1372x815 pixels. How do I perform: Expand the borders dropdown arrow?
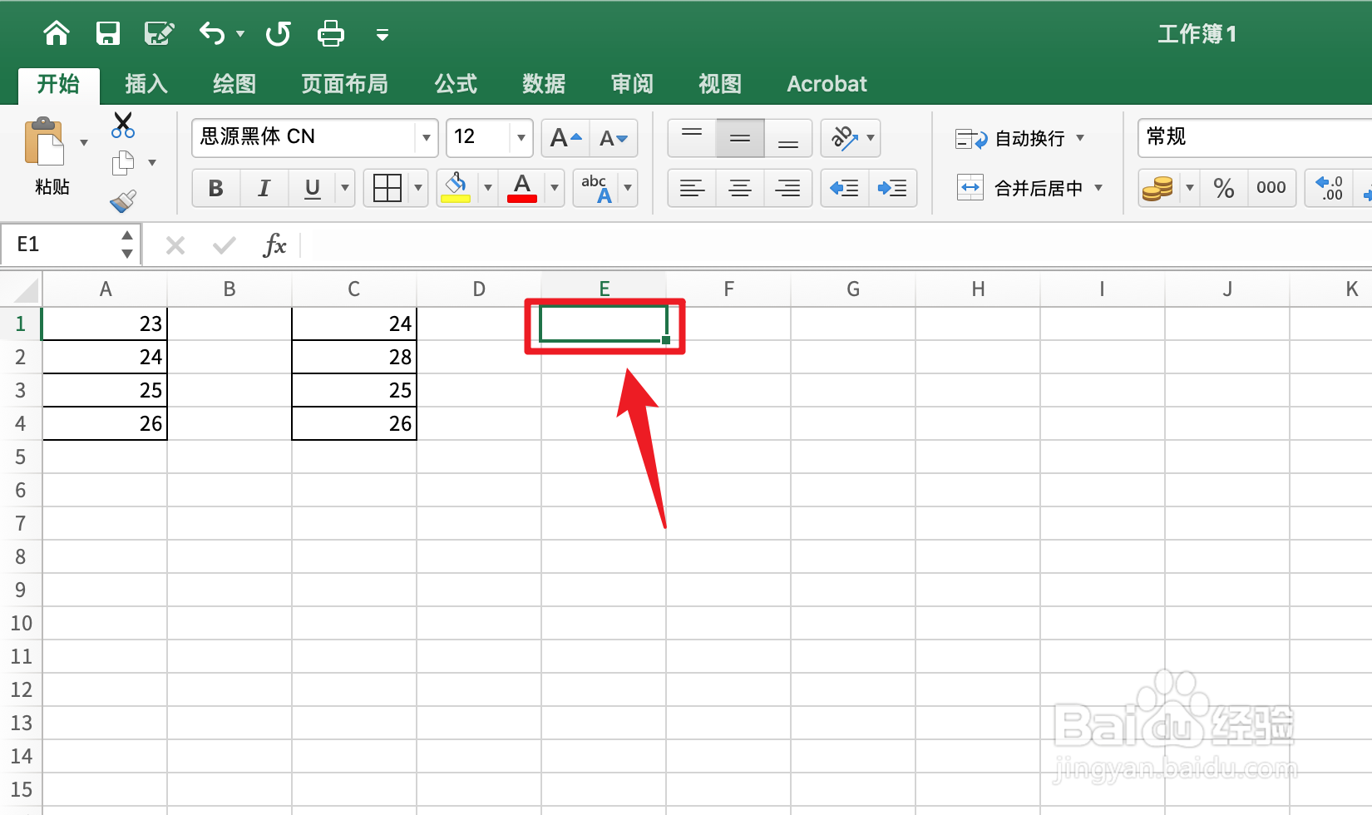point(418,188)
